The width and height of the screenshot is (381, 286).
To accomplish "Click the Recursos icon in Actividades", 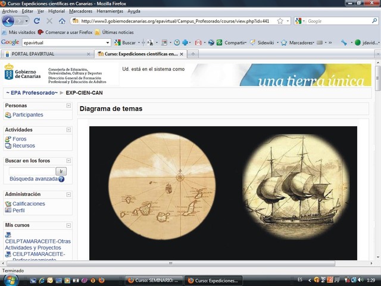I will click(8, 145).
